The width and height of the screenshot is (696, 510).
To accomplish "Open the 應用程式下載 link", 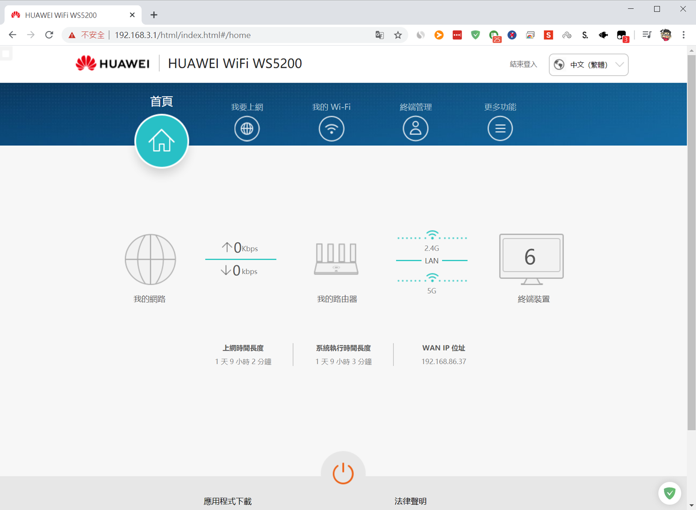I will (228, 501).
